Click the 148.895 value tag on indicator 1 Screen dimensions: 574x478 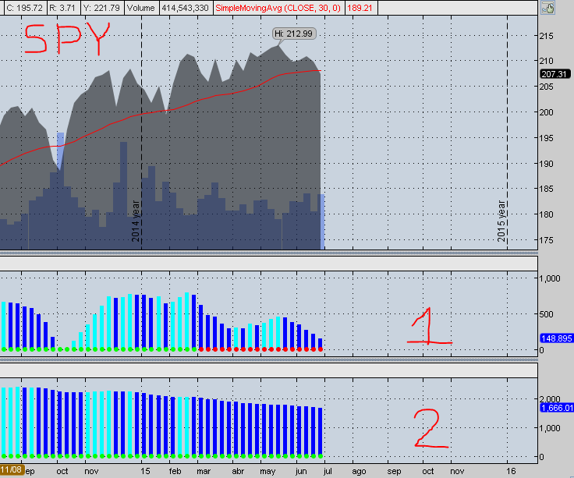(556, 338)
